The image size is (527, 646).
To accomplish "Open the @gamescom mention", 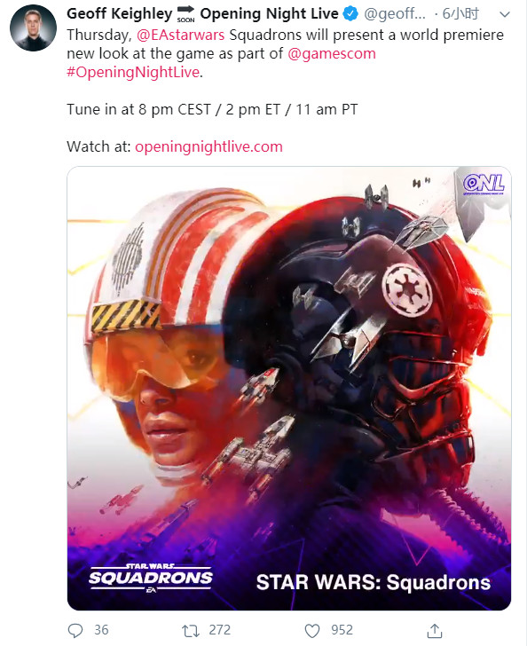I will (332, 53).
